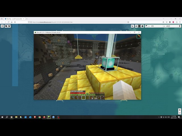Screen dimensions: 182x136
Task: Open Firefox from the taskbar
Action: click(44, 117)
